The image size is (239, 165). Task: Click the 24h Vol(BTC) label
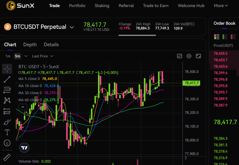[184, 24]
